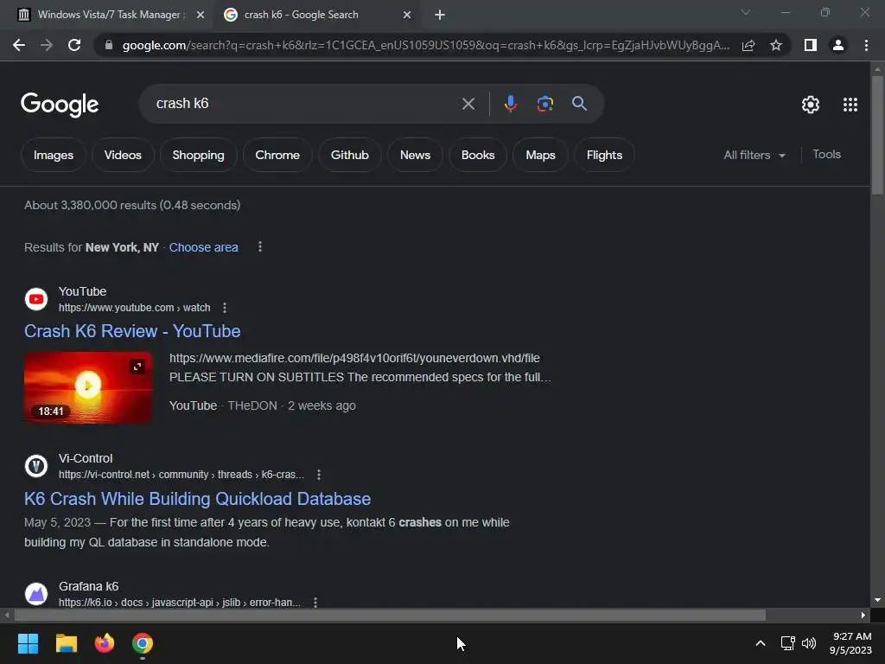Close the crash k6 Google Search tab
This screenshot has width=885, height=664.
407,16
